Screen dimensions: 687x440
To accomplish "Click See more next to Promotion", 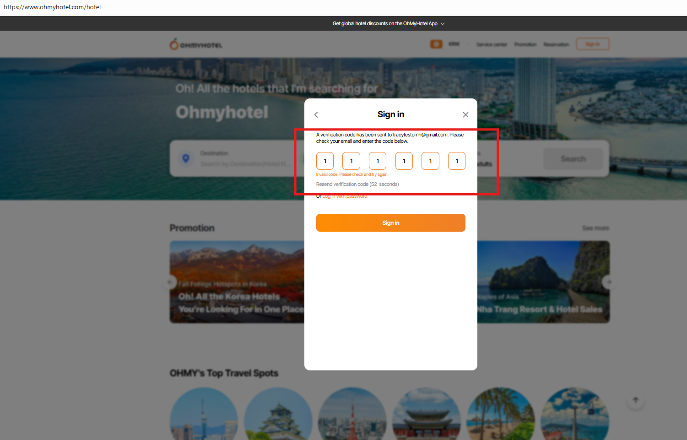I will coord(595,228).
